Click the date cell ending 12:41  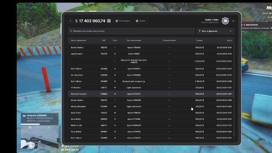tap(224, 119)
